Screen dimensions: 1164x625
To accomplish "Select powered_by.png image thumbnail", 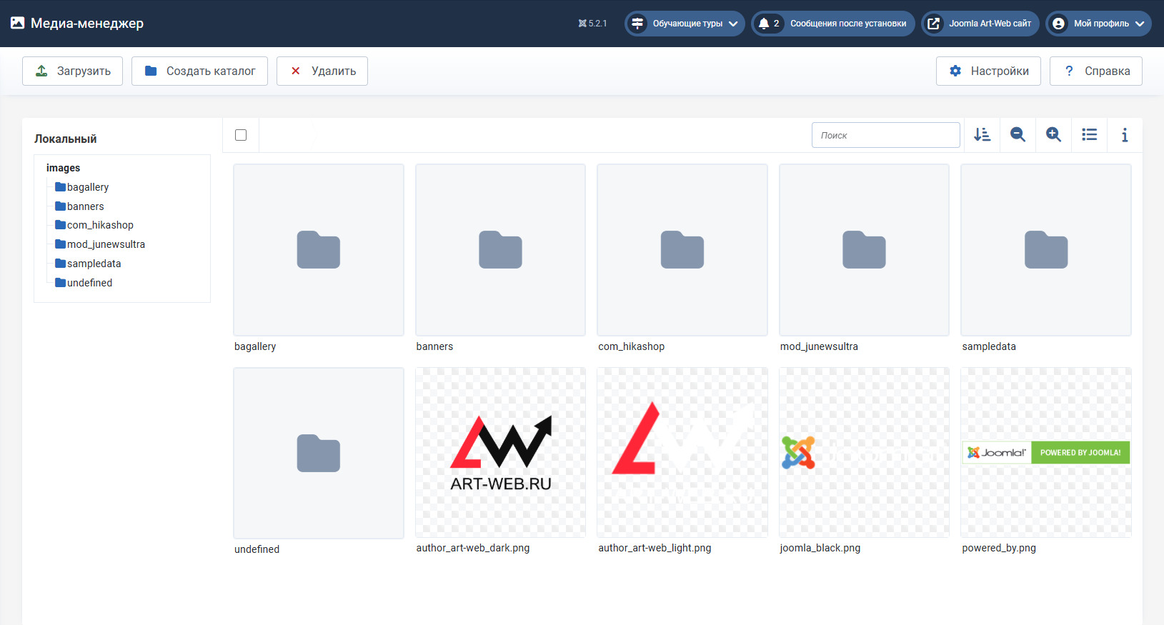I will pos(1046,452).
